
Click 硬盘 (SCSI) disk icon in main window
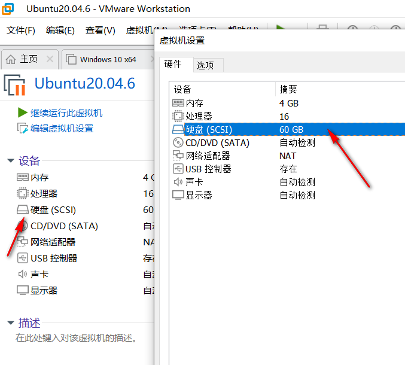coord(23,209)
